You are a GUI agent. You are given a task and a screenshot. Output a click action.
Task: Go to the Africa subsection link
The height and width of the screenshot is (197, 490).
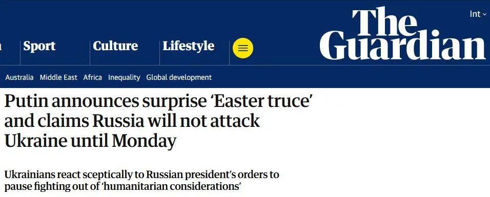pos(92,77)
